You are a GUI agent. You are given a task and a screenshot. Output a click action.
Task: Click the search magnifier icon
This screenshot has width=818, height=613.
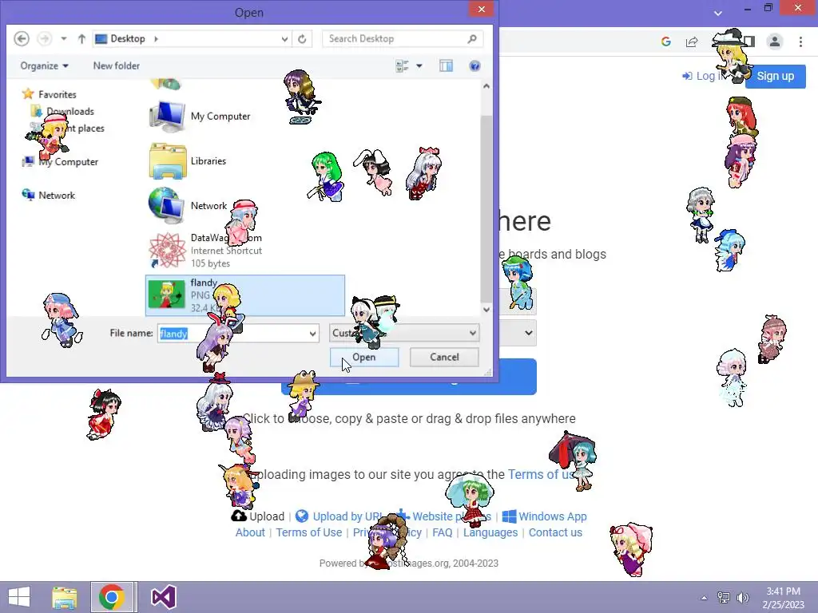[472, 38]
